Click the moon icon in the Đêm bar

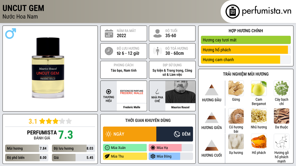pos(177,134)
